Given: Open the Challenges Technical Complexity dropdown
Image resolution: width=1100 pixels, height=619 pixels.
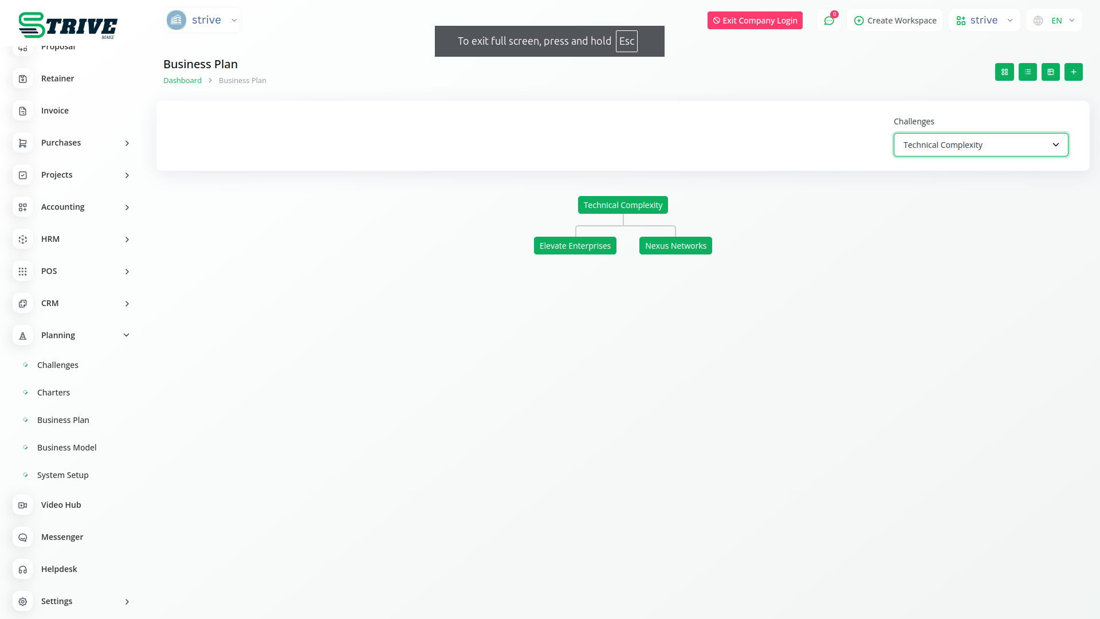Looking at the screenshot, I should click(x=980, y=145).
